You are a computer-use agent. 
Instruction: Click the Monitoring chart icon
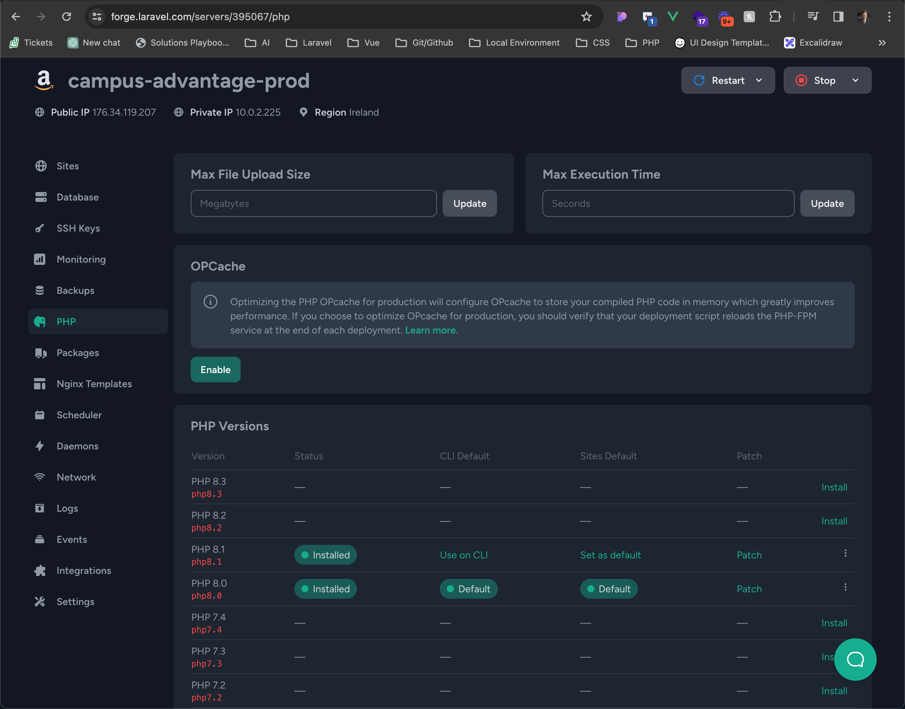click(x=40, y=260)
